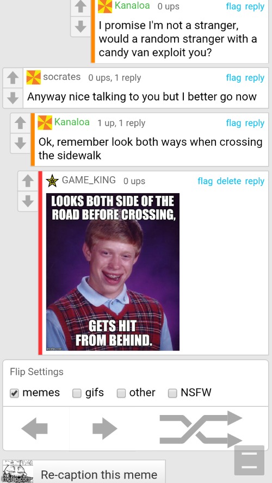The height and width of the screenshot is (483, 272).
Task: Enable the NSFW checkbox
Action: pos(172,393)
